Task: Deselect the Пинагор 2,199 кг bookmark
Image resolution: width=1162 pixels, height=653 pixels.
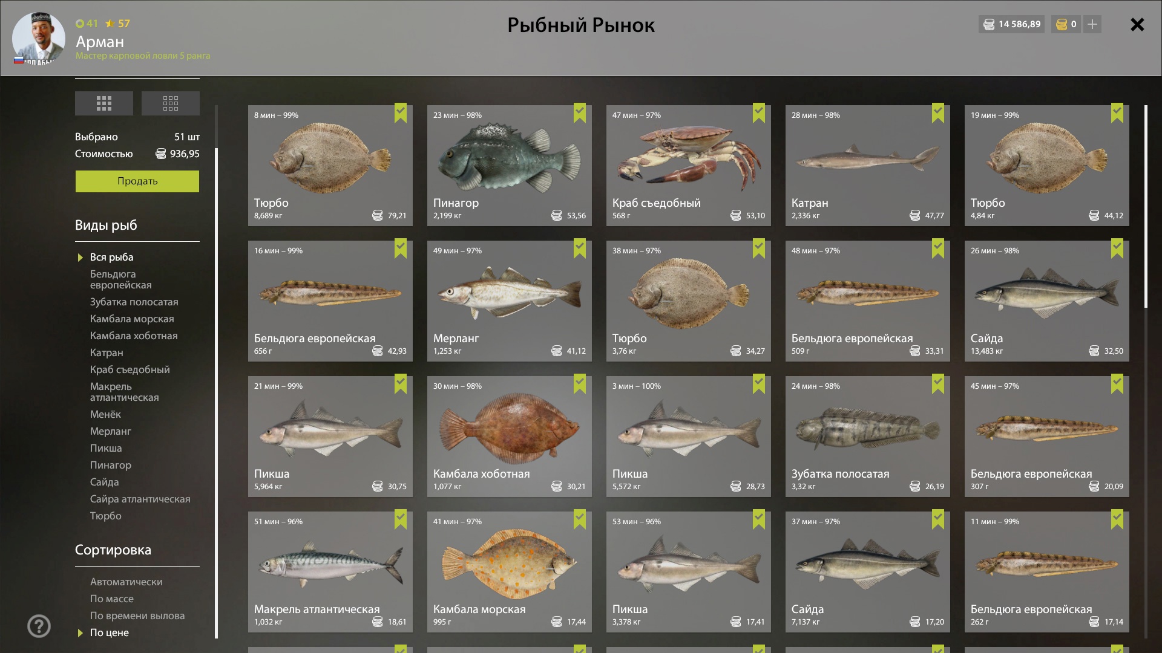Action: (580, 113)
